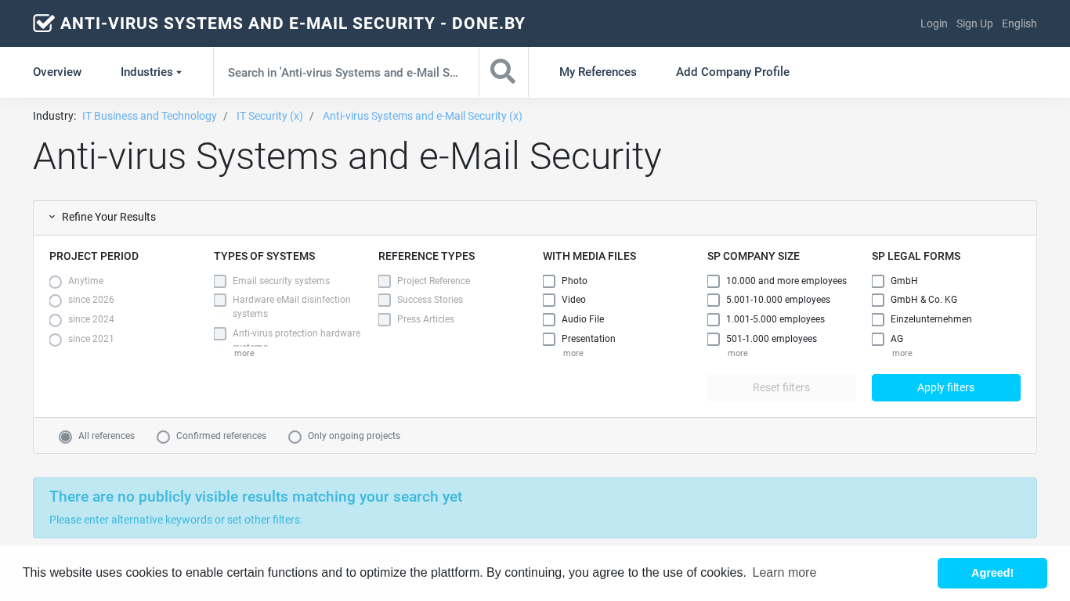Follow the Learn more cookie link

(x=784, y=573)
